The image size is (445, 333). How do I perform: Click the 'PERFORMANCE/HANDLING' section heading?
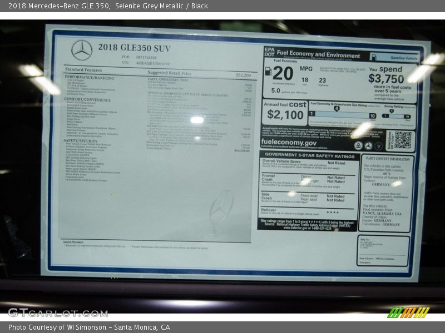click(90, 78)
